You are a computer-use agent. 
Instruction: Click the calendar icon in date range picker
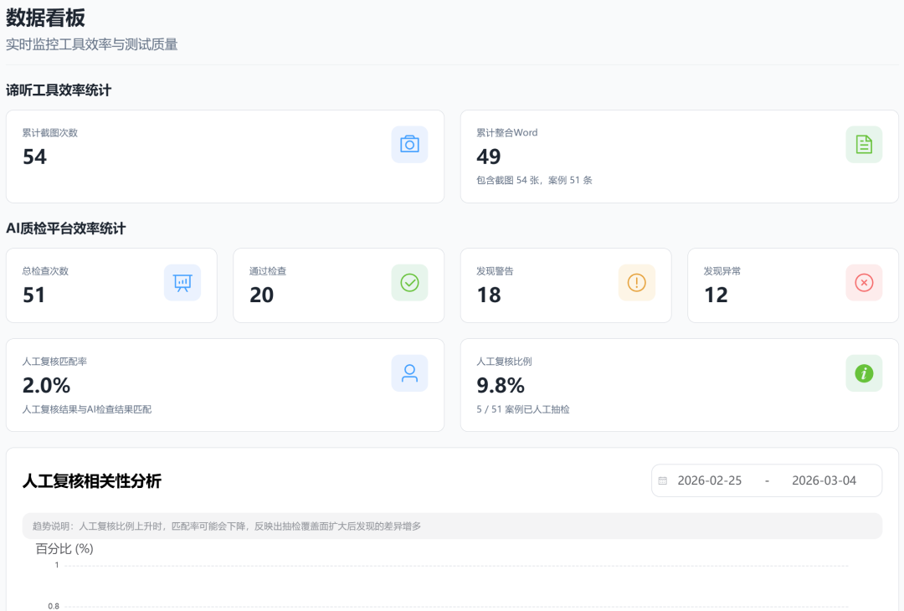tap(663, 481)
